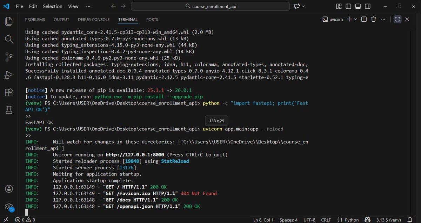Click the 'StatReload' text
Image resolution: width=421 pixels, height=223 pixels.
pos(175,161)
